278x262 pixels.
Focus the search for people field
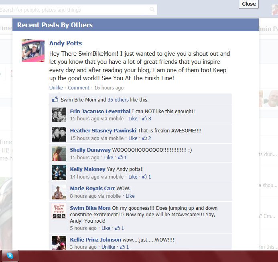pos(73,10)
